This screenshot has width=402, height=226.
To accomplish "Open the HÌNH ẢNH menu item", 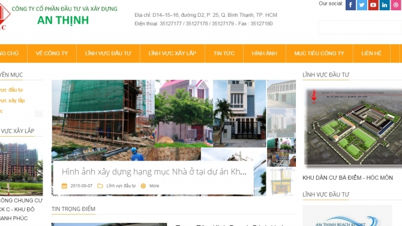I will coord(265,53).
